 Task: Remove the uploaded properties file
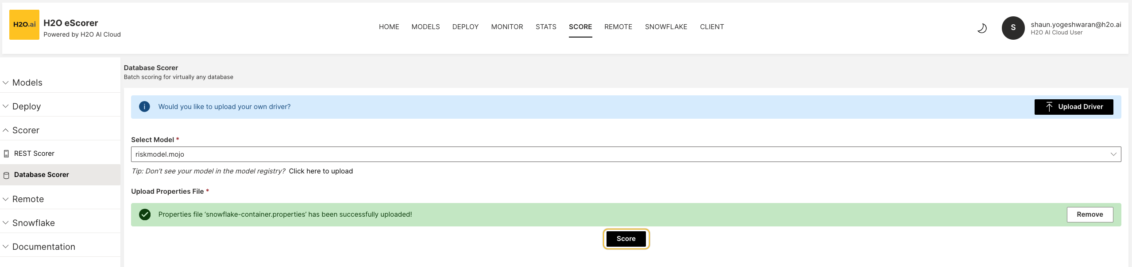click(1090, 214)
